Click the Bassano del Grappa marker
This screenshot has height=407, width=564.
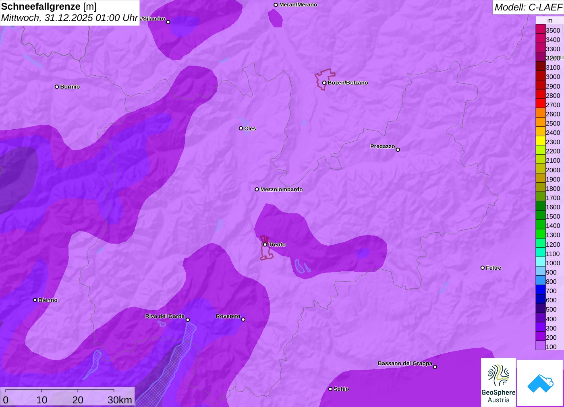435,367
